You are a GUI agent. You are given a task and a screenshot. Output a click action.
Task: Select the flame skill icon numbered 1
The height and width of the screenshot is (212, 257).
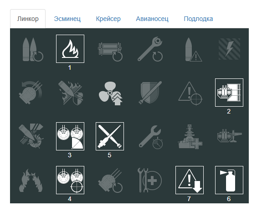click(x=70, y=49)
